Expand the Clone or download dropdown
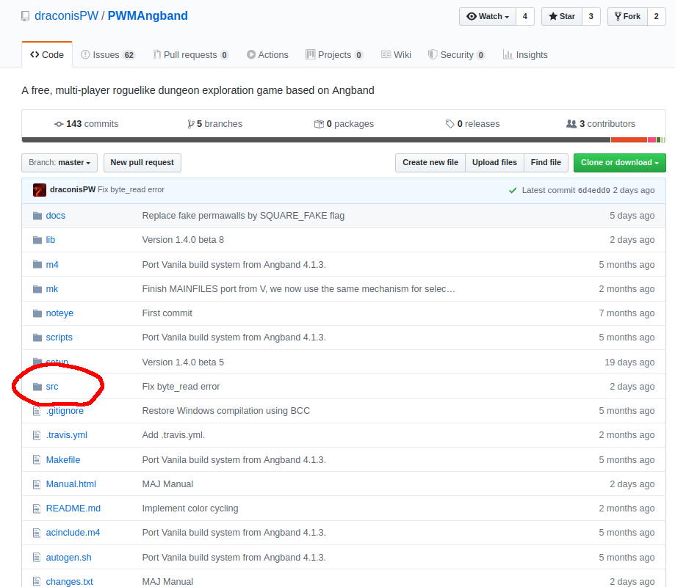 point(619,163)
